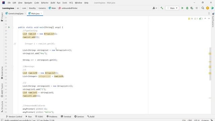Click the Main class breadcrumb
This screenshot has height=121, width=215.
coord(52,8)
